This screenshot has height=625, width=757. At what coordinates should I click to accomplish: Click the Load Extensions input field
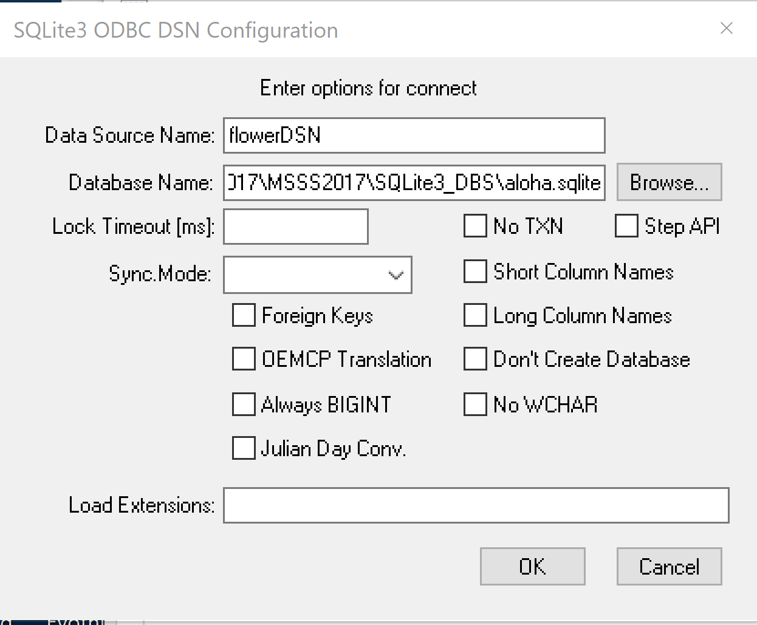coord(476,505)
